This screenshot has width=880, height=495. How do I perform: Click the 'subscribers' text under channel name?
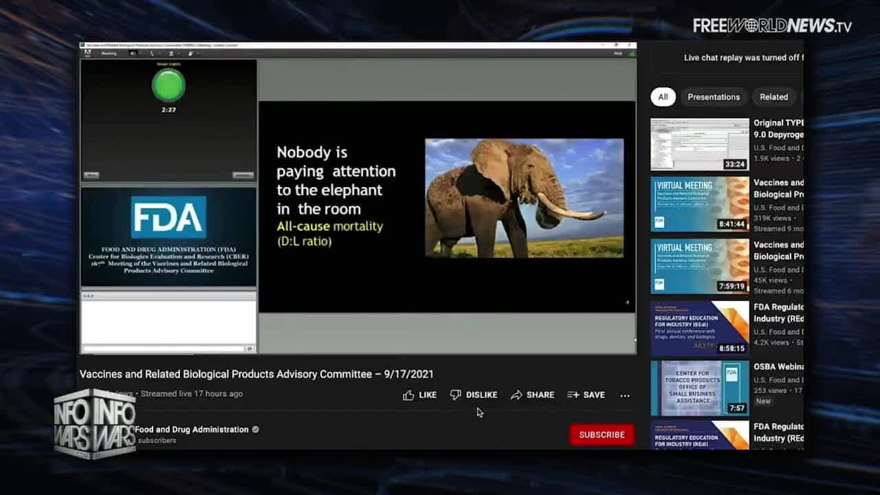[157, 441]
